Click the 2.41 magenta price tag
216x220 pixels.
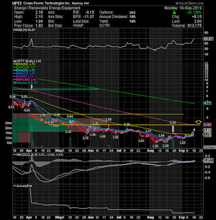[207, 125]
